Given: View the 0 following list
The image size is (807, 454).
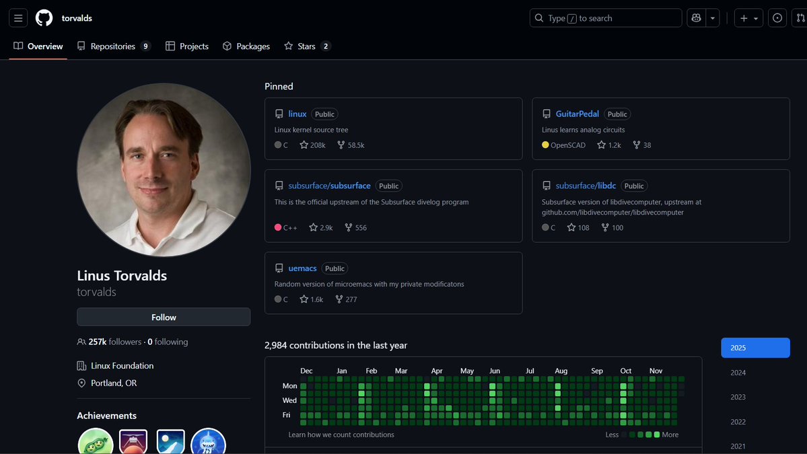Looking at the screenshot, I should pyautogui.click(x=168, y=342).
